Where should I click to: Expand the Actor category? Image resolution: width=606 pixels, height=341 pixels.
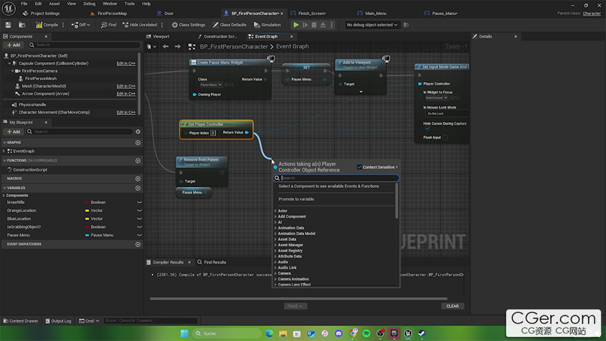point(275,211)
